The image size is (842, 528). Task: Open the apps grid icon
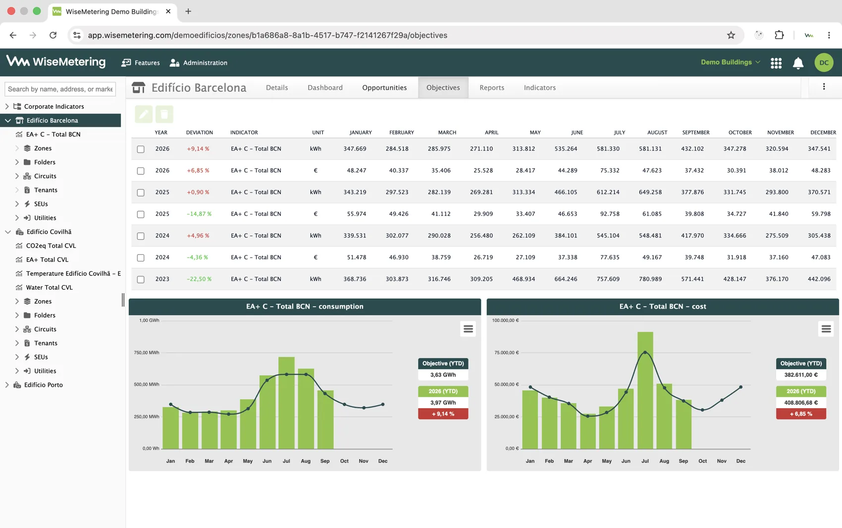776,63
